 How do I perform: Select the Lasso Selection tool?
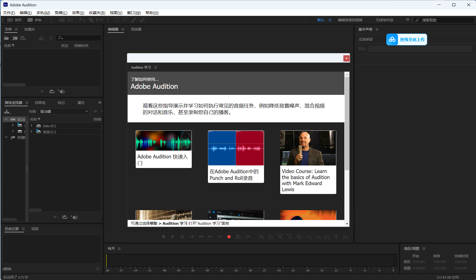(x=125, y=20)
